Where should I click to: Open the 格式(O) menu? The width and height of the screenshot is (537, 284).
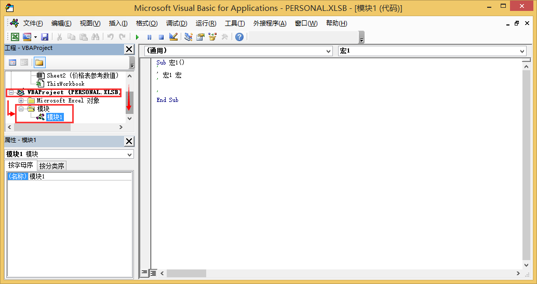(146, 23)
